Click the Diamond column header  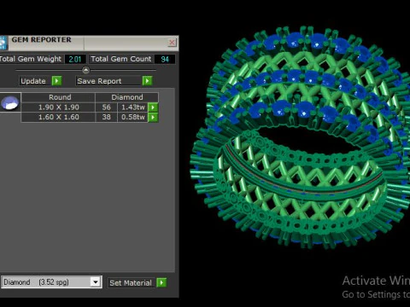pos(127,97)
